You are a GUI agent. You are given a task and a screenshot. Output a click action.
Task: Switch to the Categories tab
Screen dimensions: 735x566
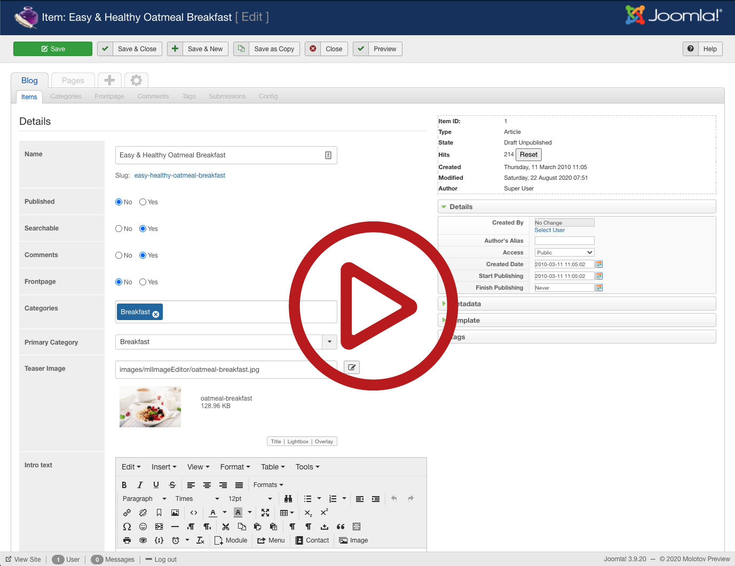coord(66,97)
